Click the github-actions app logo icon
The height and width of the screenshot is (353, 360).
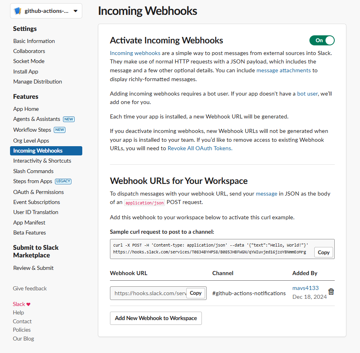[18, 11]
